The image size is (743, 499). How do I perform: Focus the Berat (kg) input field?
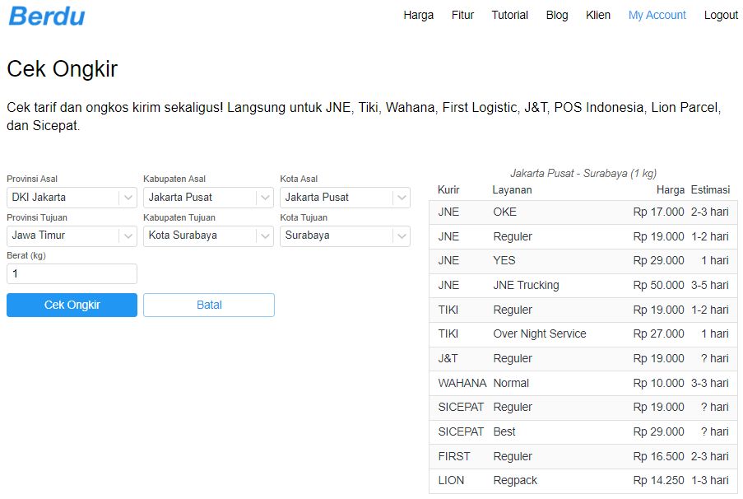point(72,273)
